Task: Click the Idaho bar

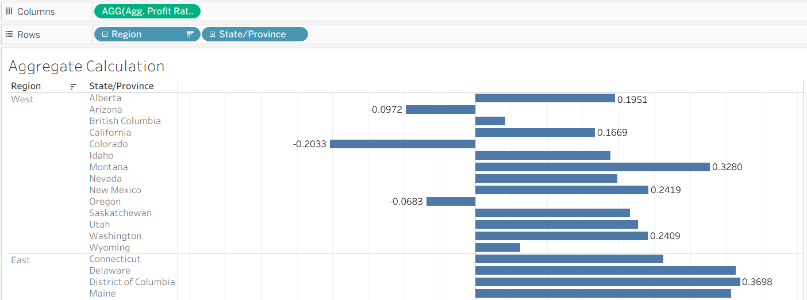Action: (x=543, y=155)
